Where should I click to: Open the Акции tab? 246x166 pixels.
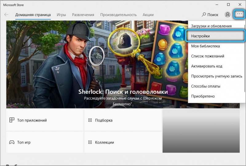point(148,15)
